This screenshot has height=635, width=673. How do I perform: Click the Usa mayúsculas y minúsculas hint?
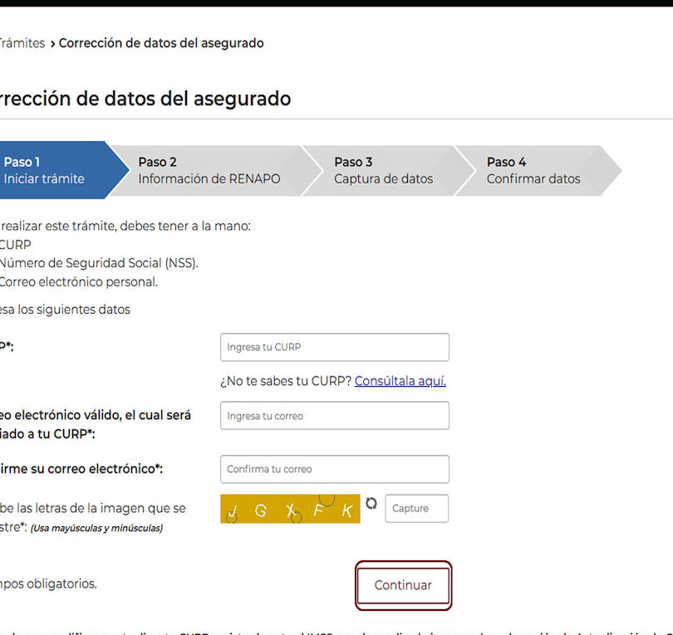(96, 528)
